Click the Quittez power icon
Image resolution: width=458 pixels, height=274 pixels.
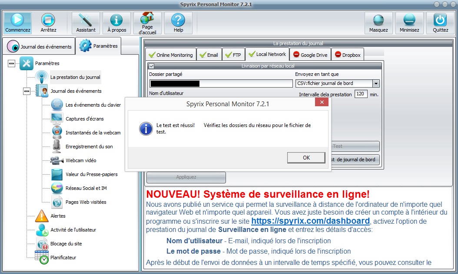440,20
